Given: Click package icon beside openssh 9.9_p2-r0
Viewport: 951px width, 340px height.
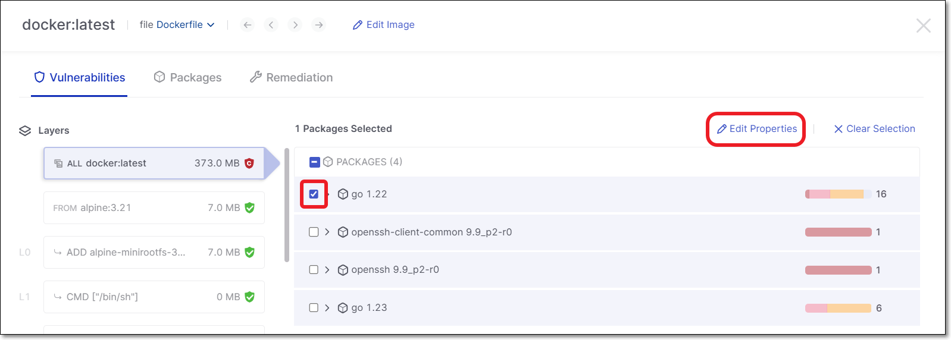Looking at the screenshot, I should click(x=343, y=270).
